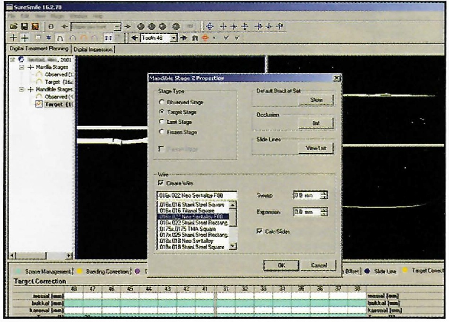Viewport: 449px width, 322px height.
Task: Click the last crosshair icon in top toolbar
Action: tap(280, 27)
